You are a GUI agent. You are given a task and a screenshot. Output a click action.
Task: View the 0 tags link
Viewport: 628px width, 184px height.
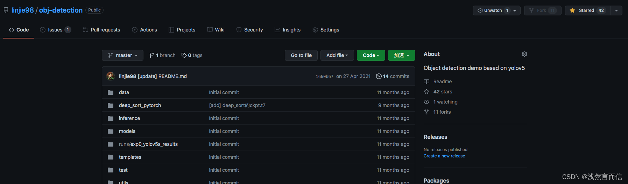[x=192, y=55]
